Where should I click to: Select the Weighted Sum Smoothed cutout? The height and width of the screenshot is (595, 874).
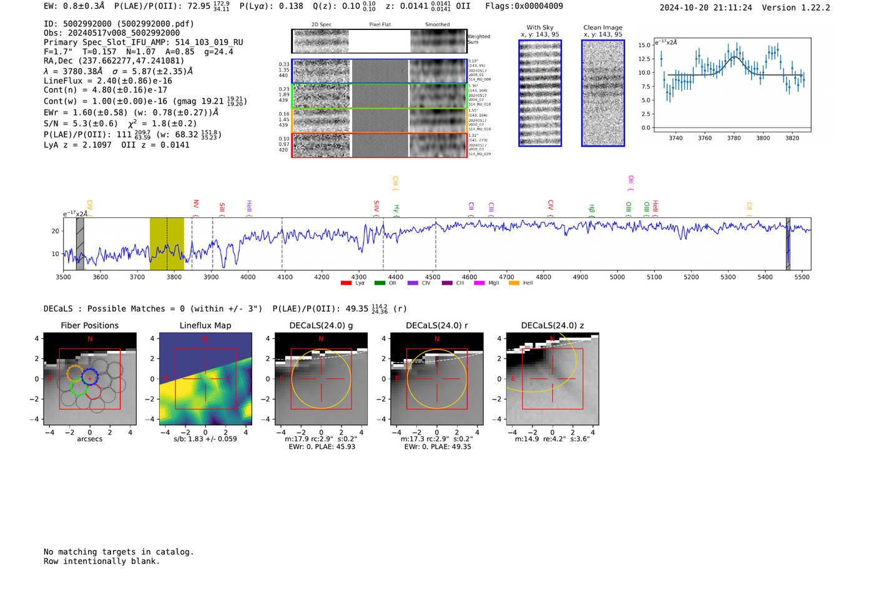(x=438, y=41)
